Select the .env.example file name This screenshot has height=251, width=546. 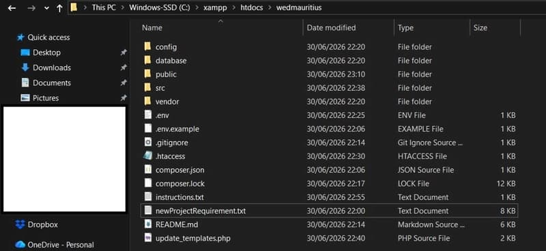click(x=177, y=129)
